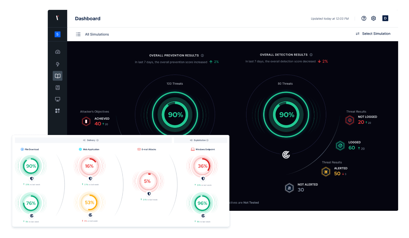409x238 pixels.
Task: Click the File Download icon
Action: pyautogui.click(x=21, y=149)
